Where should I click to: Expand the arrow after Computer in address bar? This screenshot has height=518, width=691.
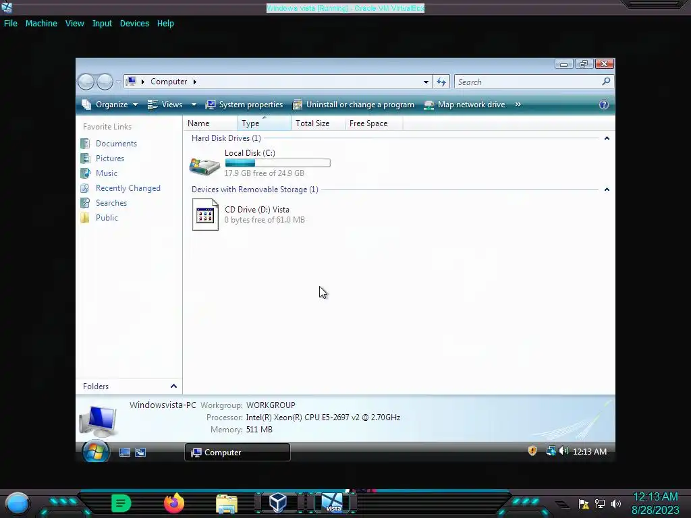click(195, 82)
